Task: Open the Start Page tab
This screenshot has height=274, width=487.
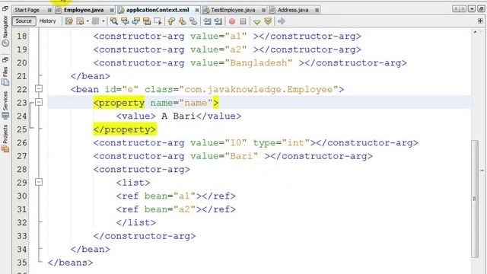Action: pos(27,10)
